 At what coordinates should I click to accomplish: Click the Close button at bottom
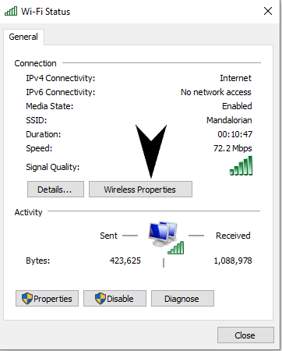(245, 335)
